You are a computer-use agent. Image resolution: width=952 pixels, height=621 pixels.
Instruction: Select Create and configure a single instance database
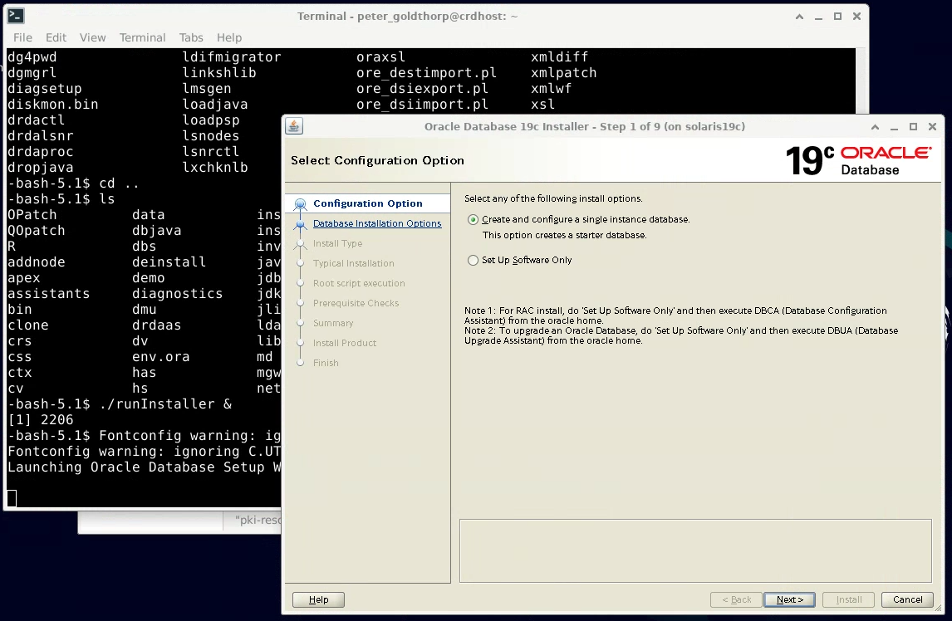coord(474,220)
